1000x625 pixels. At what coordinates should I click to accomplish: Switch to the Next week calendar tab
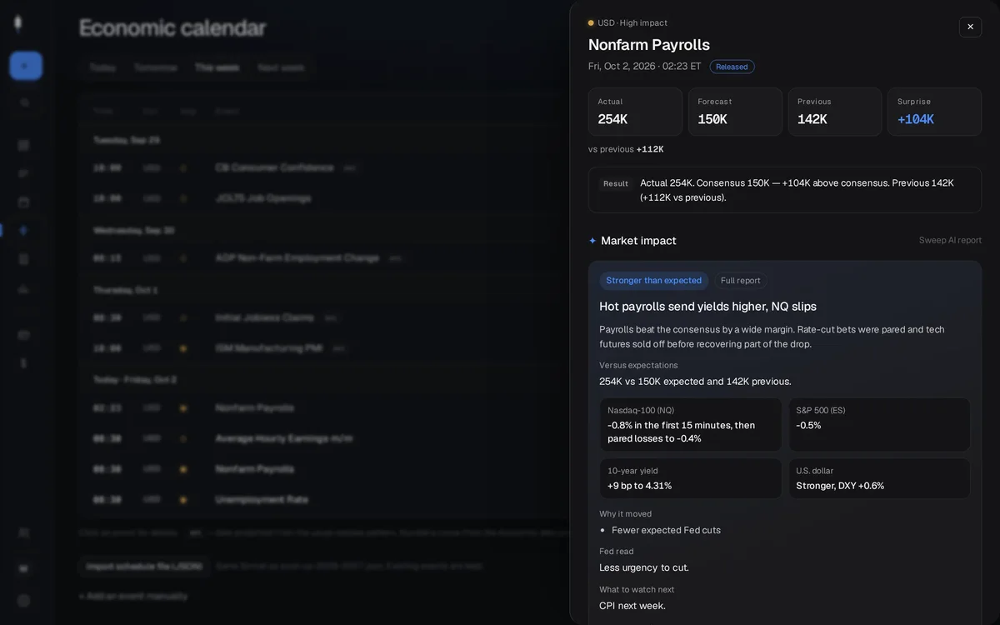pyautogui.click(x=281, y=67)
